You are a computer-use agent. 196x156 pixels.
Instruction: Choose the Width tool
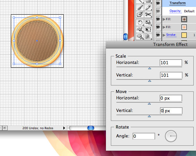(x=140, y=29)
